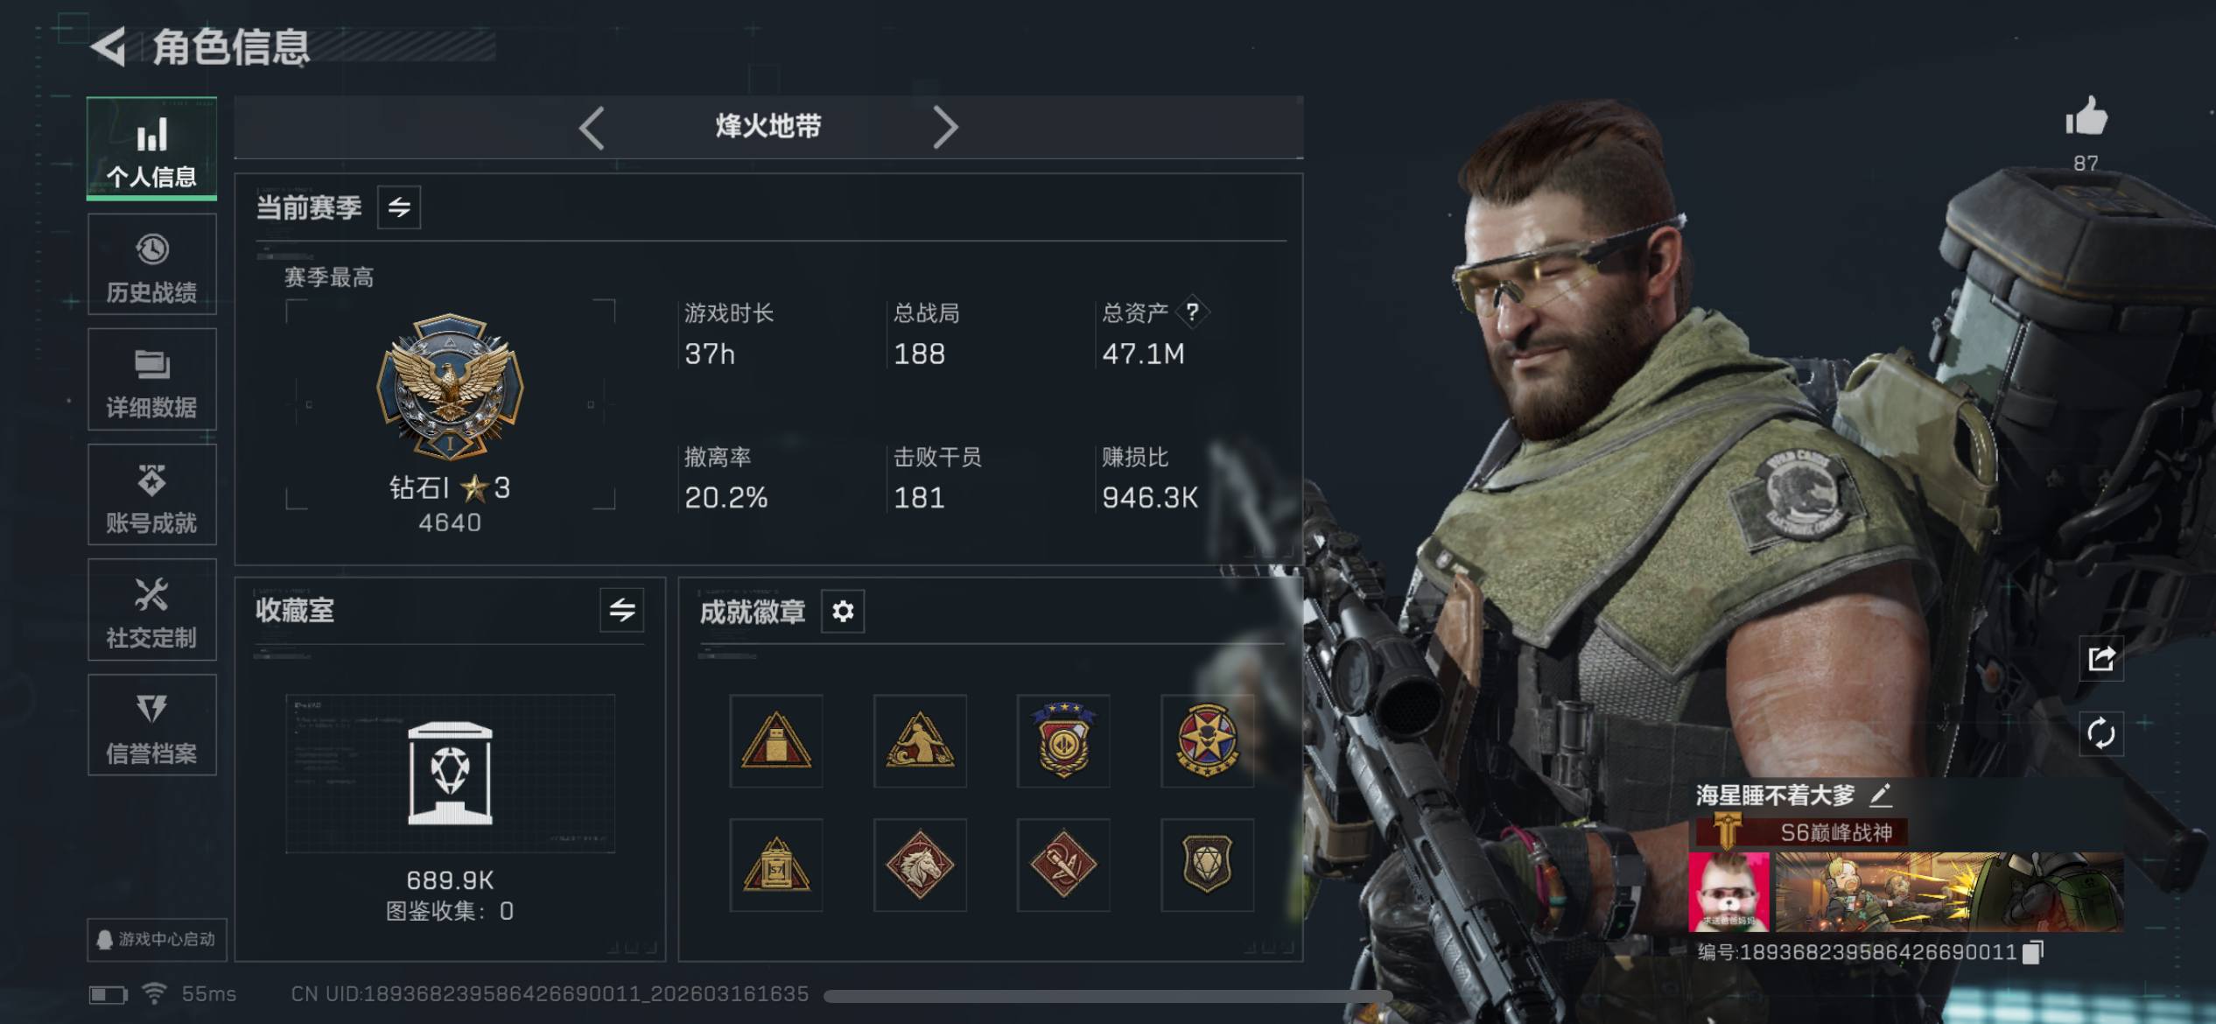Image resolution: width=2216 pixels, height=1024 pixels.
Task: Toggle the 收藏室 swap view button
Action: [622, 610]
